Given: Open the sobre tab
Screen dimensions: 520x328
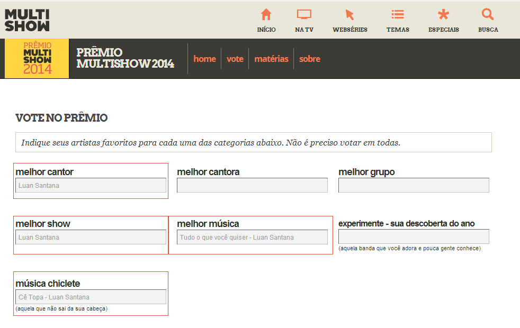Looking at the screenshot, I should [x=310, y=59].
